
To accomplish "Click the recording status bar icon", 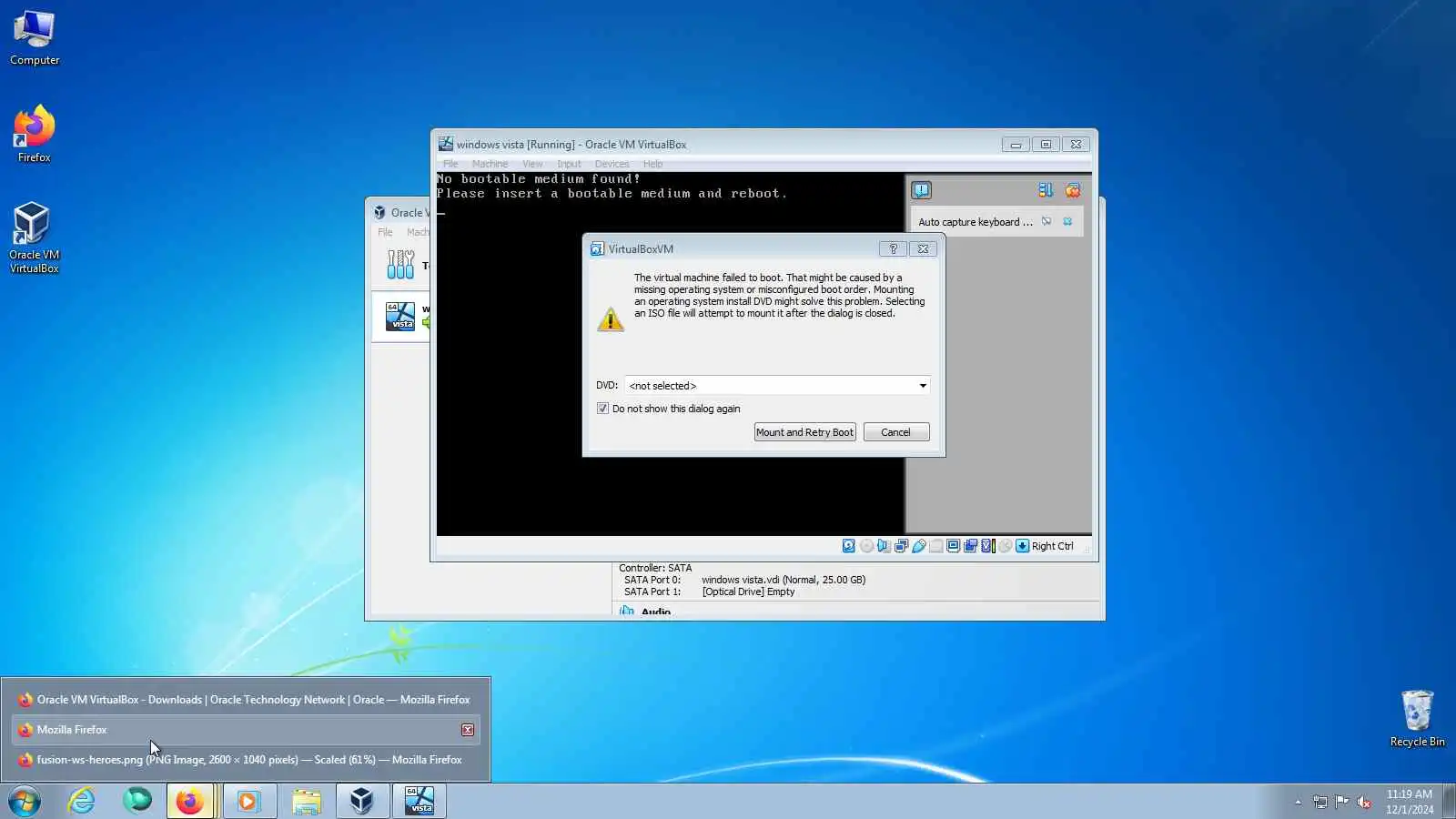I will pos(970,546).
